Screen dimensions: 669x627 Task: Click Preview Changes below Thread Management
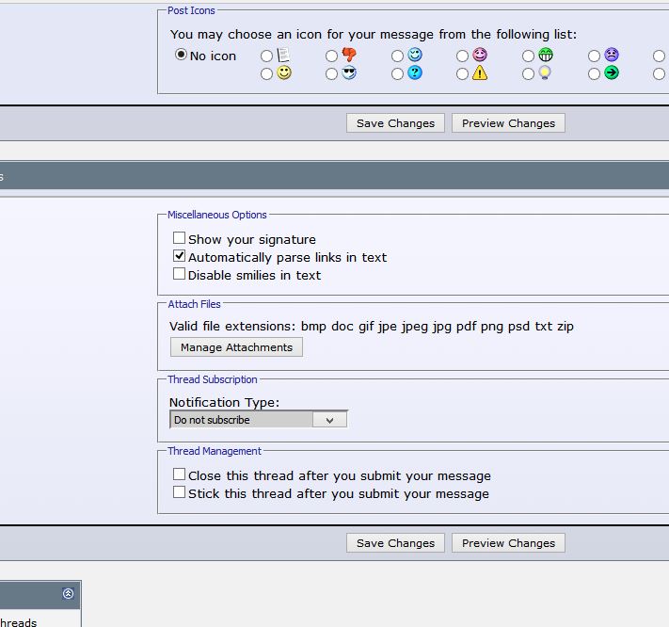click(508, 543)
